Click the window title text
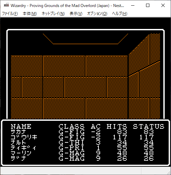 pos(67,5)
